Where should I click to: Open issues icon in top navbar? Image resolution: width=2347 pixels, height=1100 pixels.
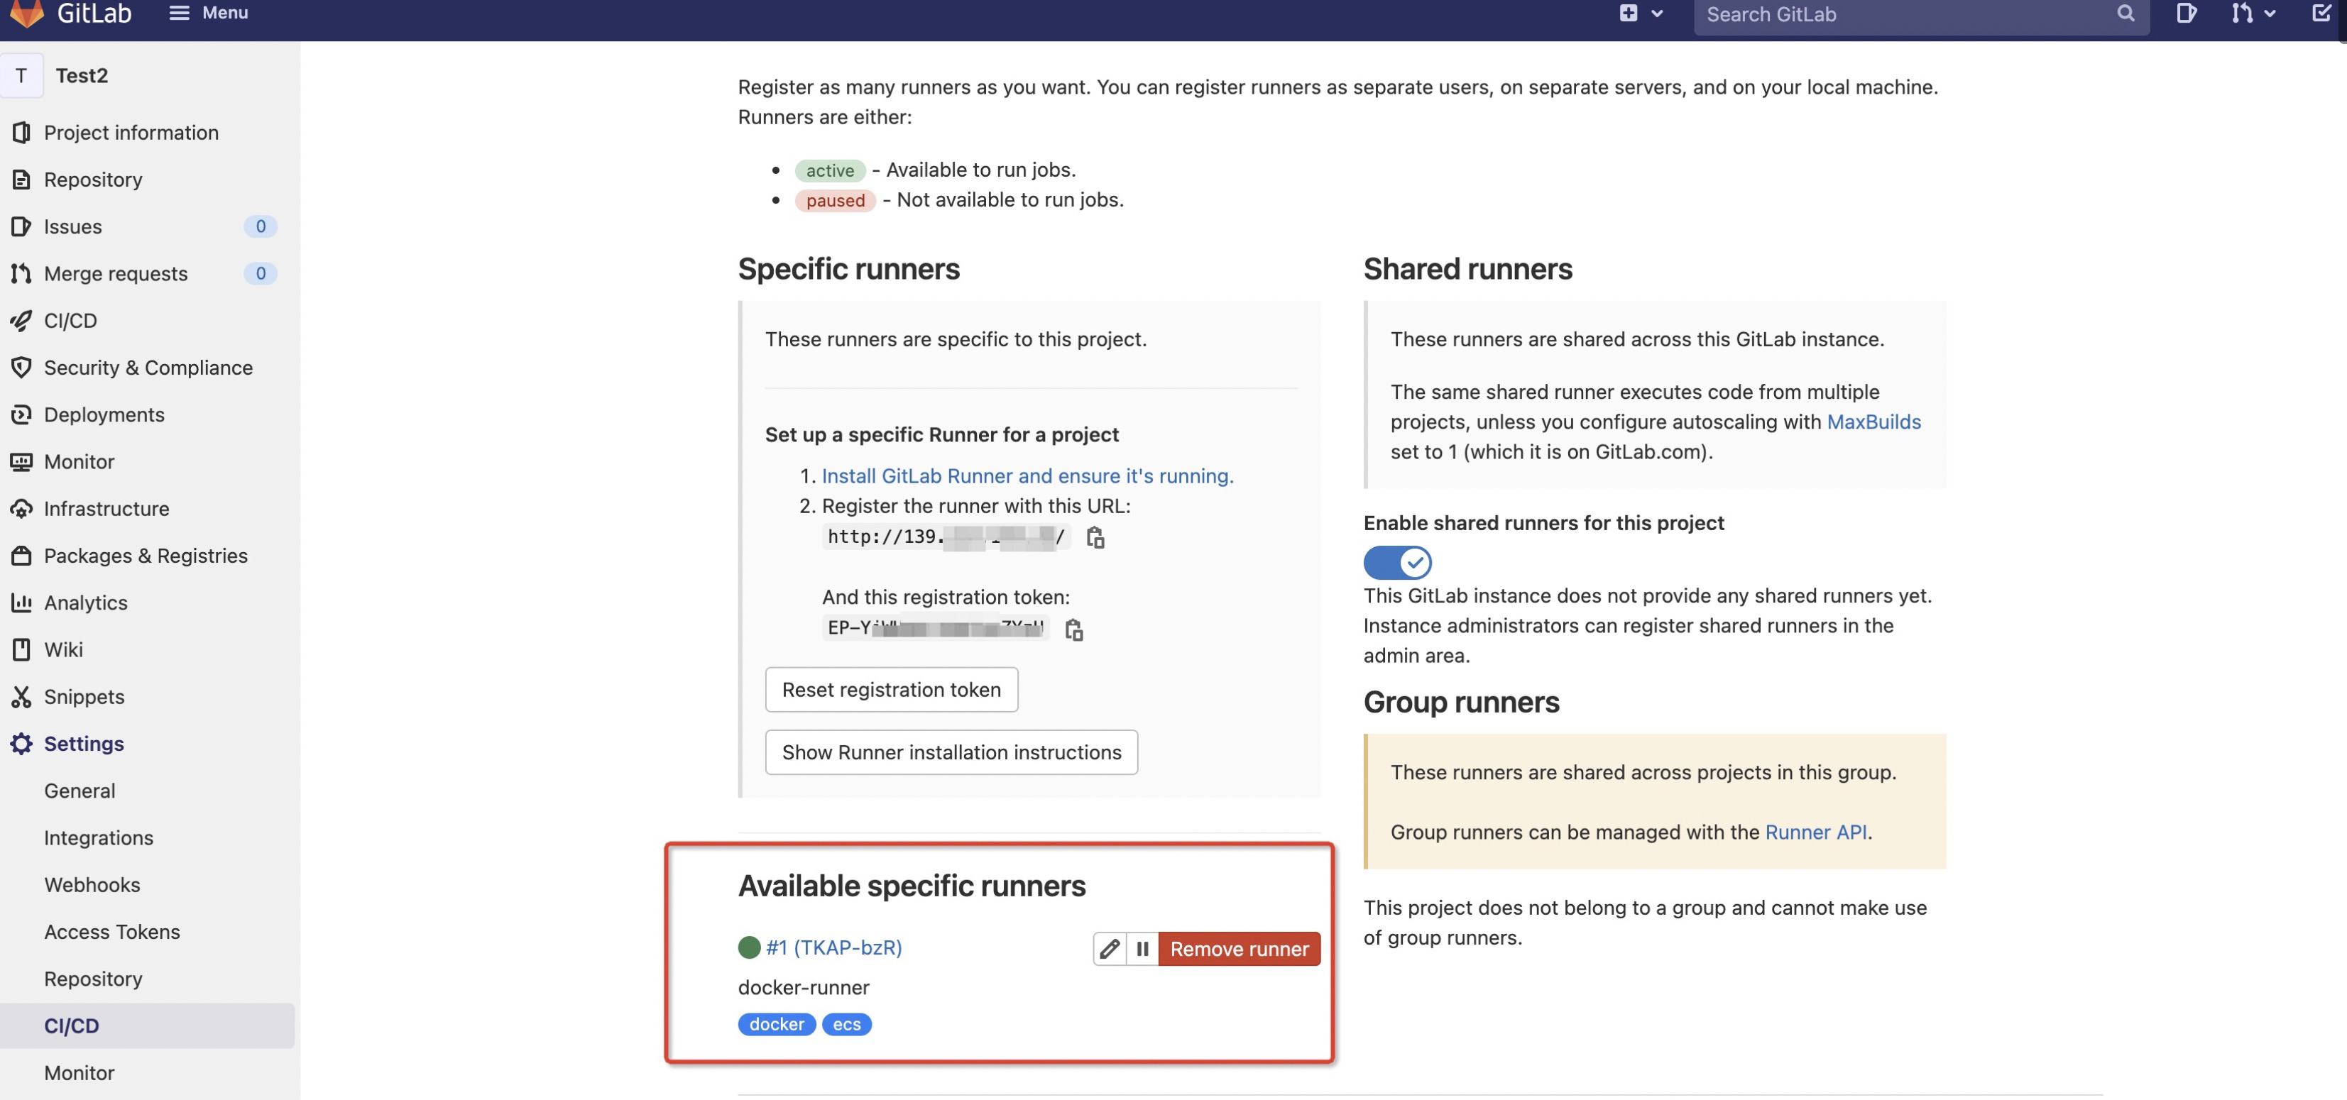2186,13
